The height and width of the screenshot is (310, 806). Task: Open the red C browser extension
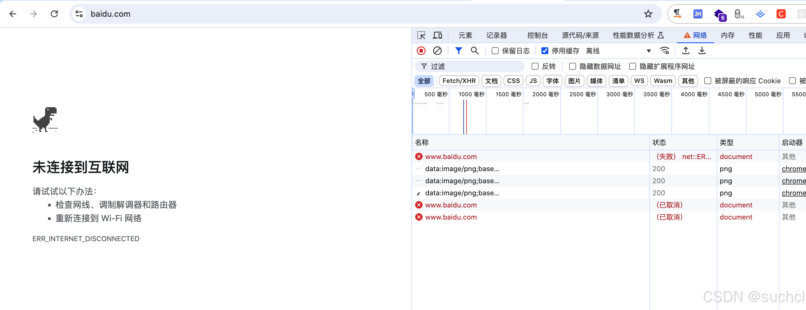point(781,14)
